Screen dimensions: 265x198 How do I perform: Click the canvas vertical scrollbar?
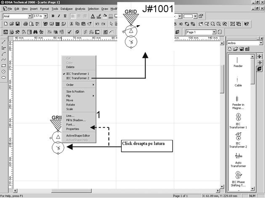tap(222, 126)
